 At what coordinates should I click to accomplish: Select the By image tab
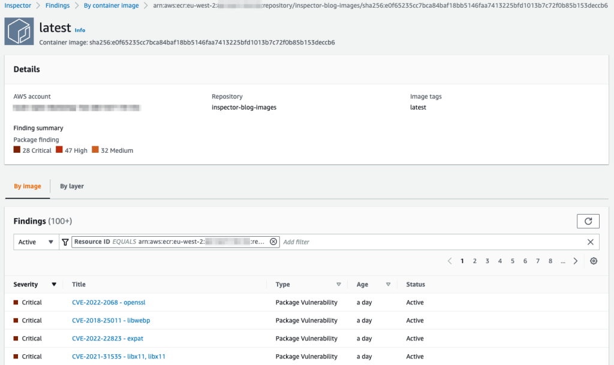27,186
